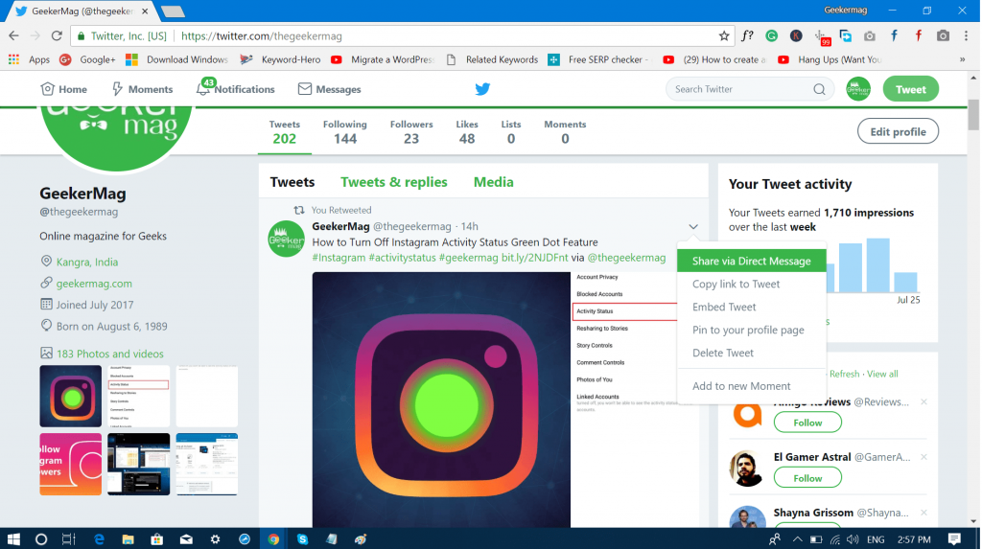Open the Instagram logo photo thumbnail in sidebar
982x549 pixels.
point(70,397)
